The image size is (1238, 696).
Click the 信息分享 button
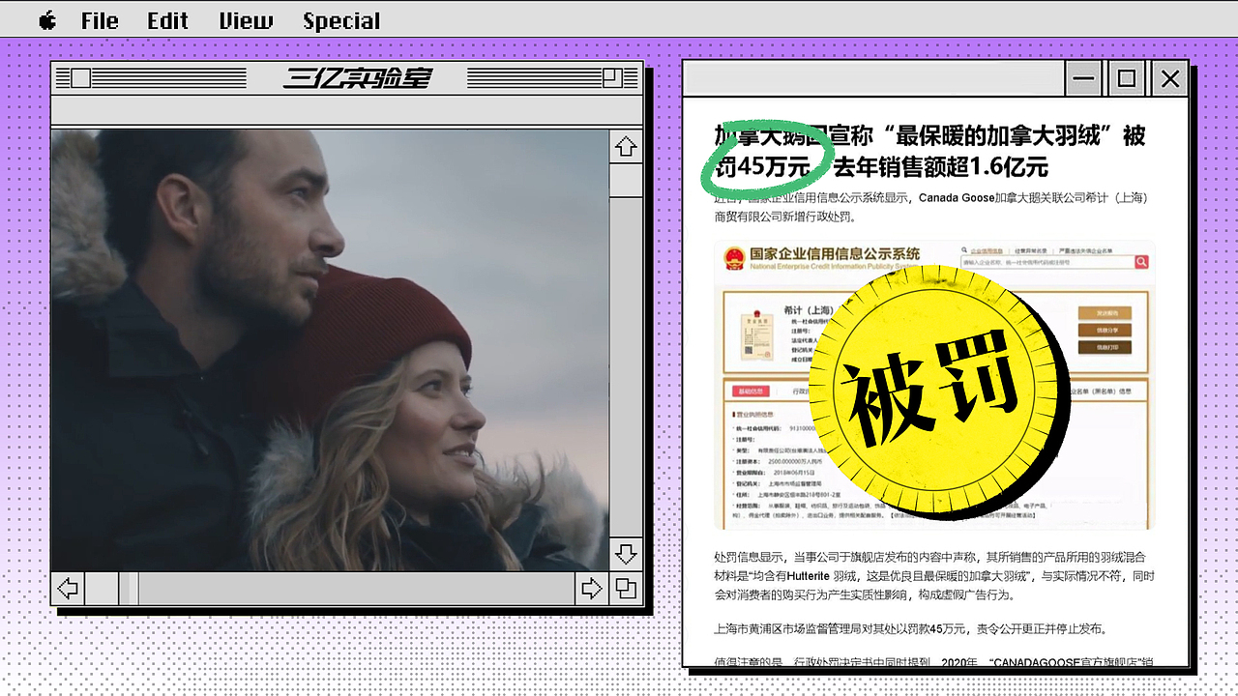(1105, 331)
